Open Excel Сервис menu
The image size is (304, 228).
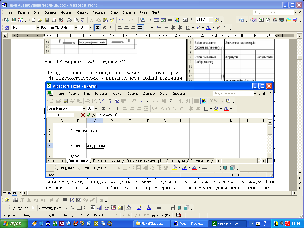[133, 94]
